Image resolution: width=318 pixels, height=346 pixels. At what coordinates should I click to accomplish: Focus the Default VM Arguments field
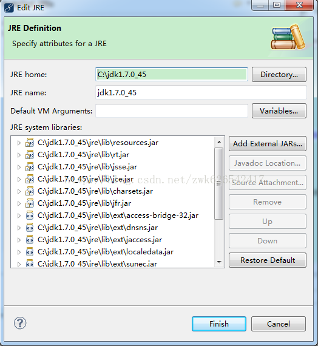click(172, 111)
